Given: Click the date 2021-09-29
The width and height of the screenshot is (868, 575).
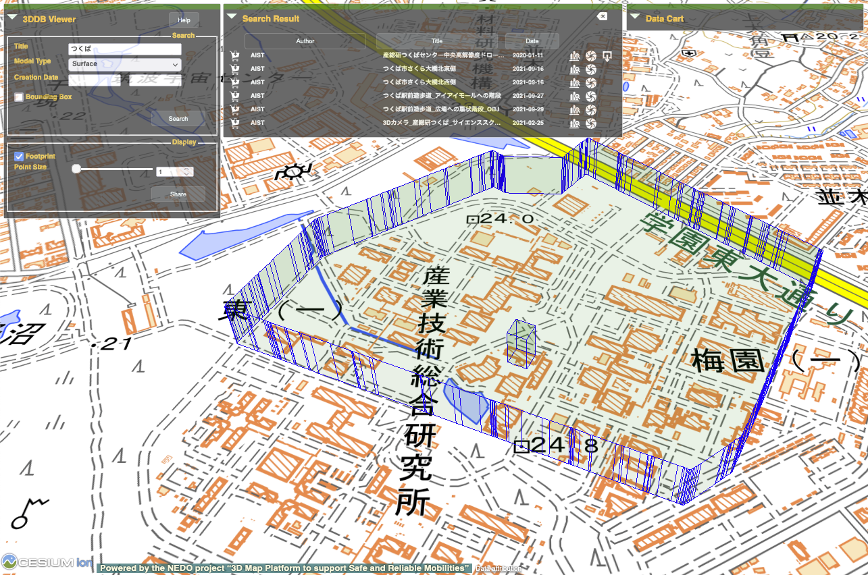Looking at the screenshot, I should [x=529, y=109].
